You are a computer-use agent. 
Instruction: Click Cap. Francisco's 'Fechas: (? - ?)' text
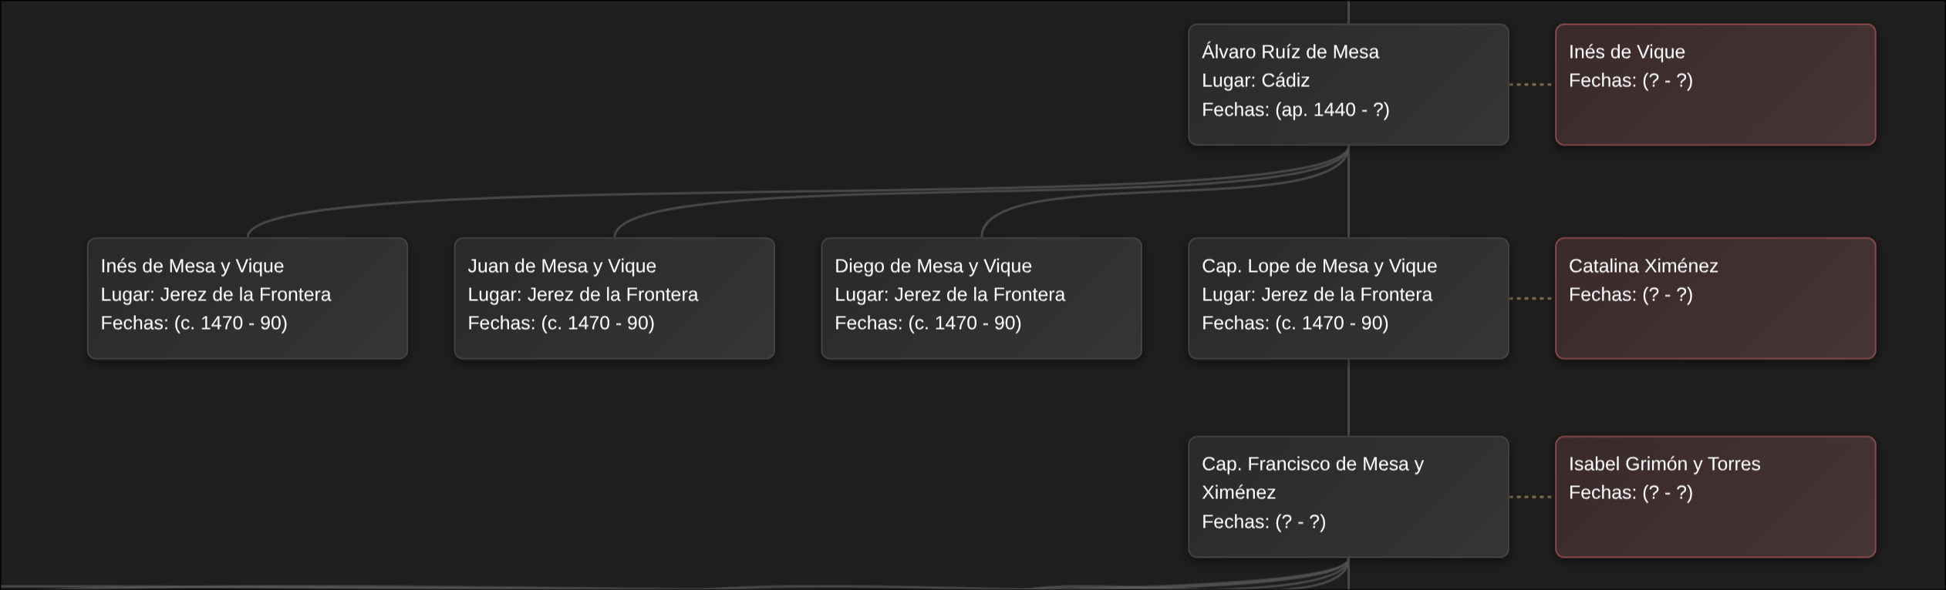coord(1263,521)
